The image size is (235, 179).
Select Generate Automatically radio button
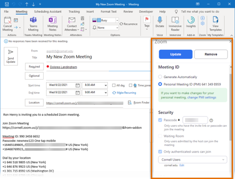[160, 77]
